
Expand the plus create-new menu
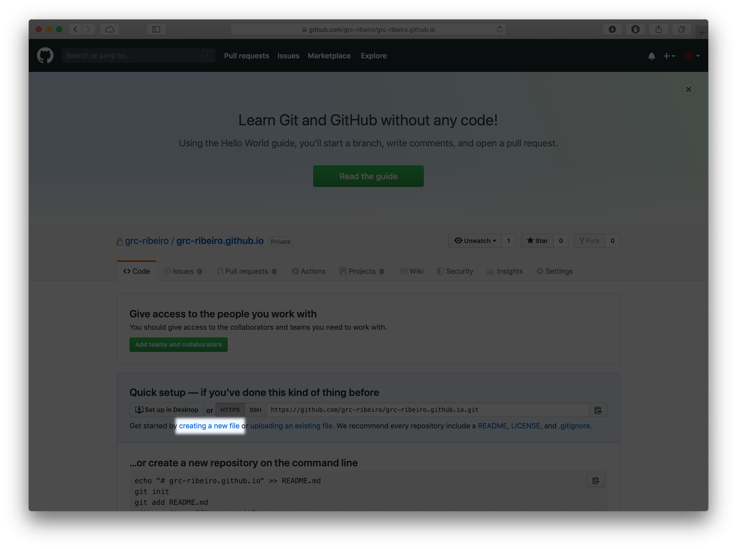pos(669,56)
